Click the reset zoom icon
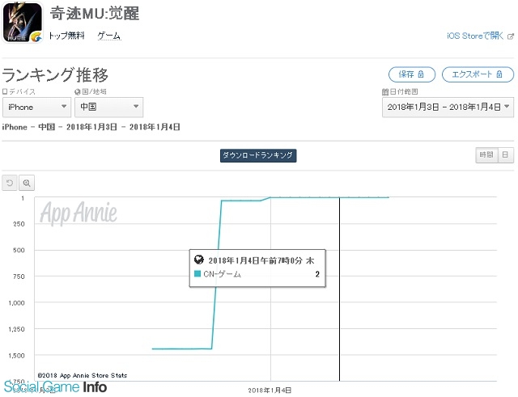 pyautogui.click(x=10, y=183)
